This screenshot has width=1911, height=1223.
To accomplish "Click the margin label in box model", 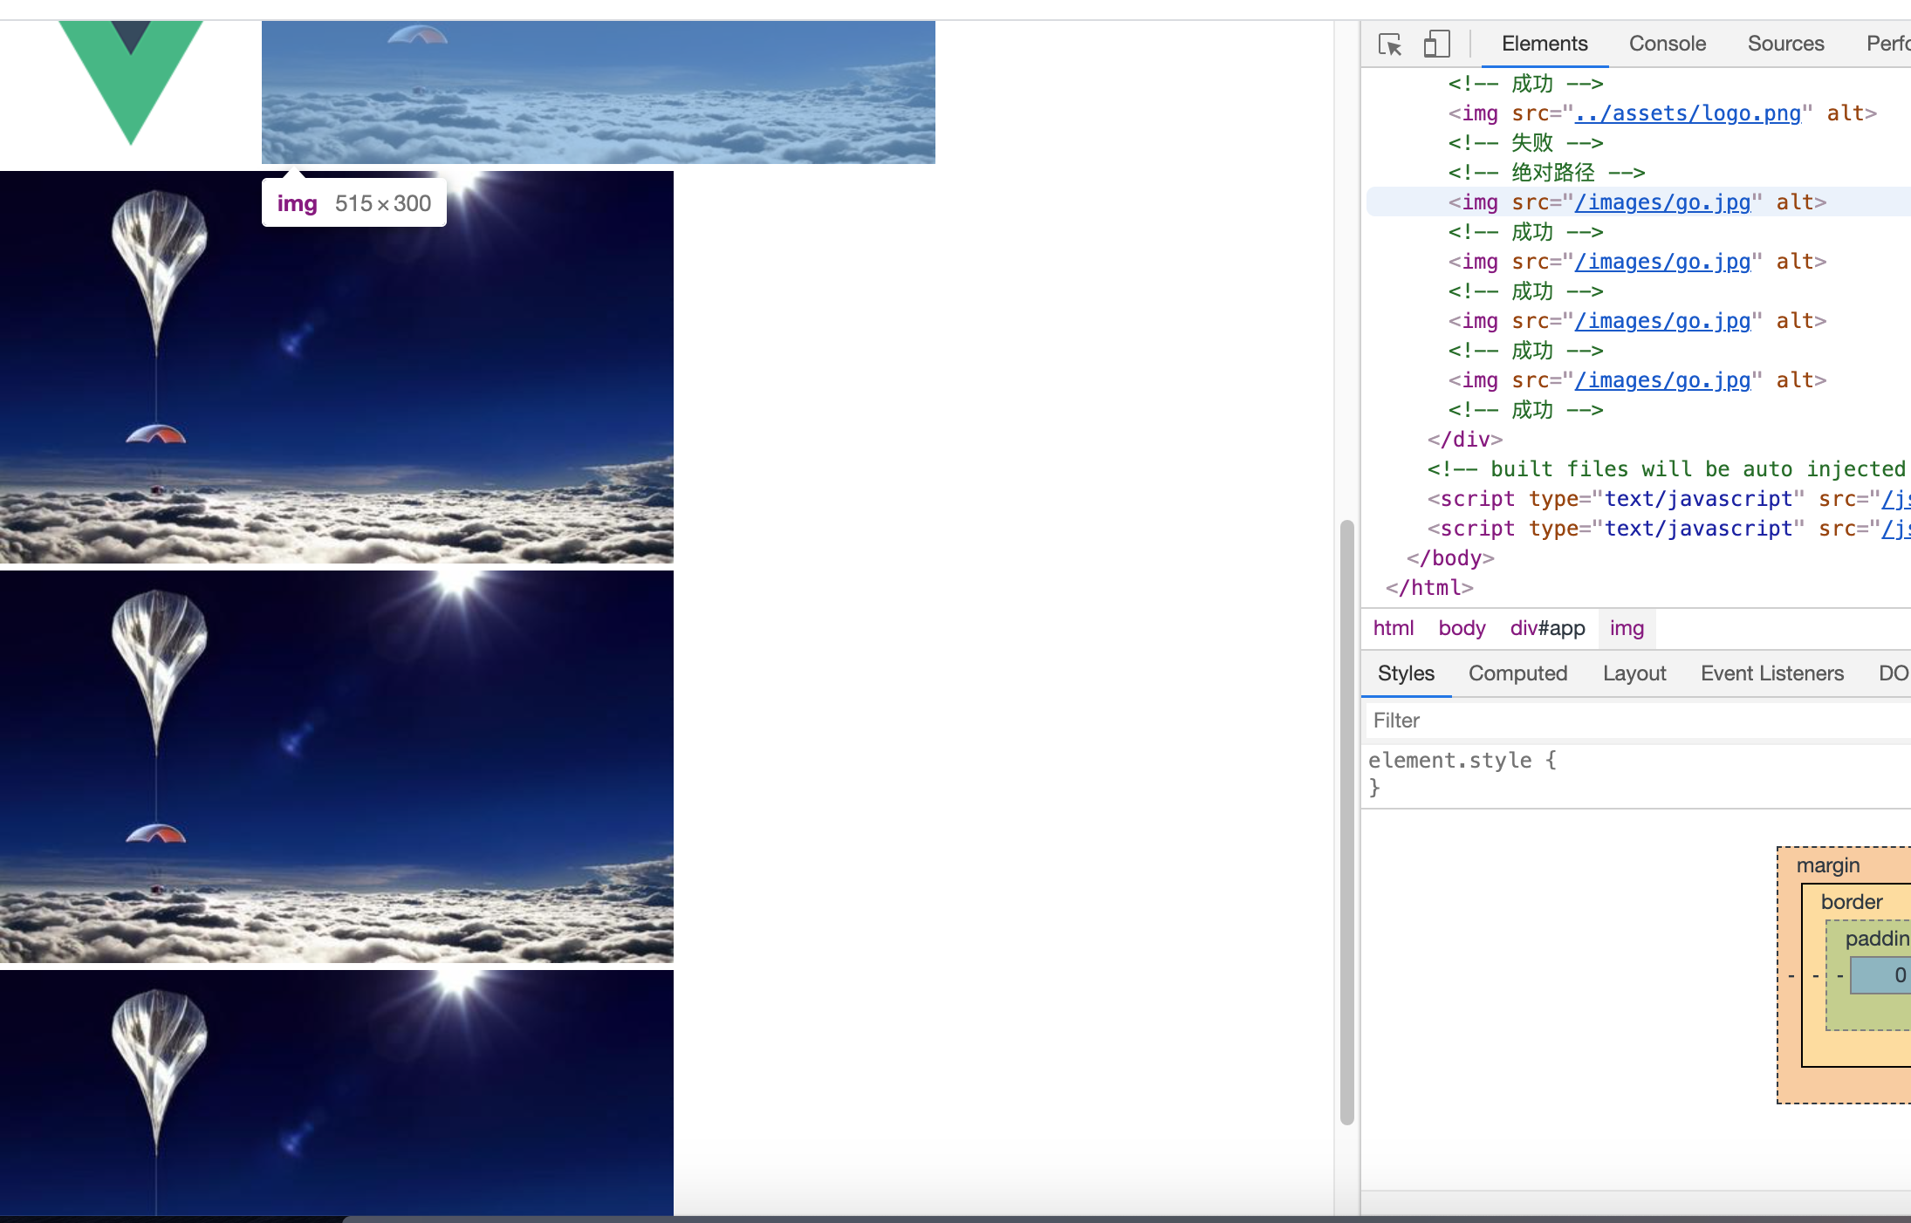I will 1827,865.
